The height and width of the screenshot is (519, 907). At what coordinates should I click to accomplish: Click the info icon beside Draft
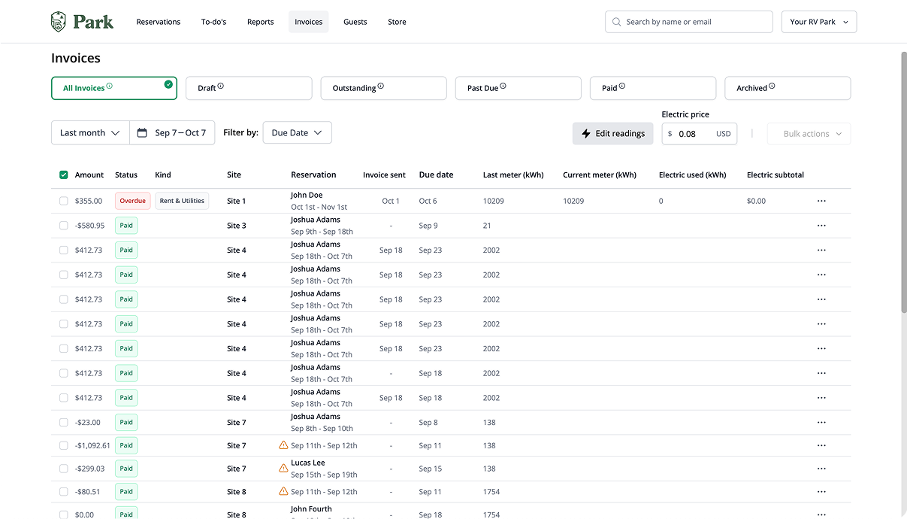(x=221, y=86)
